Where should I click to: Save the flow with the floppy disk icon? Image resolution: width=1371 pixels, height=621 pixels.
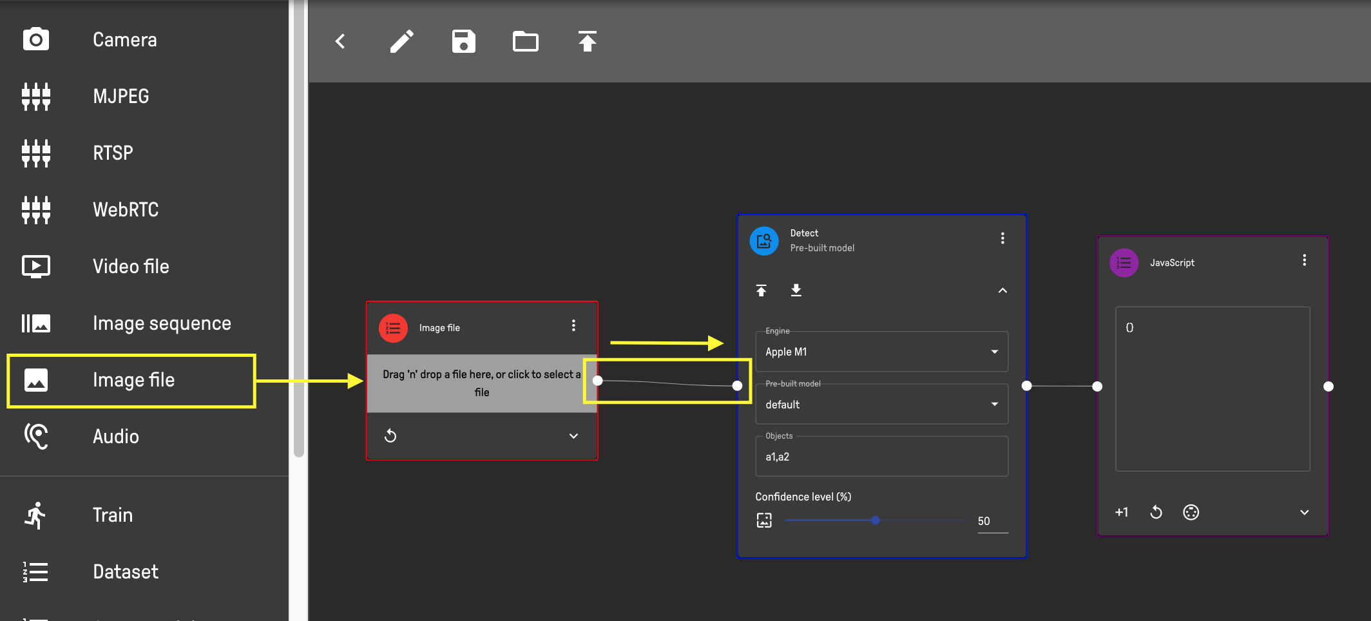(463, 42)
